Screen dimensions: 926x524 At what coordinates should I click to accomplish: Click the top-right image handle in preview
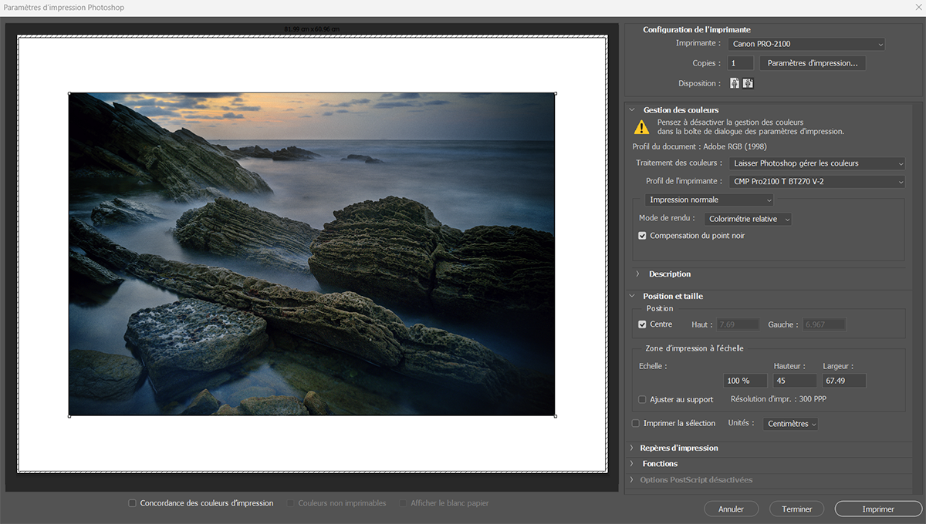tap(556, 94)
